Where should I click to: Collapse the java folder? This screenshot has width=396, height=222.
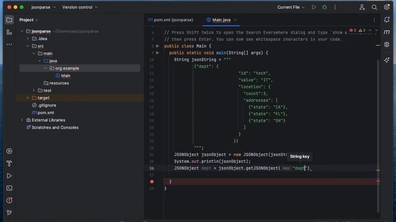[40, 61]
